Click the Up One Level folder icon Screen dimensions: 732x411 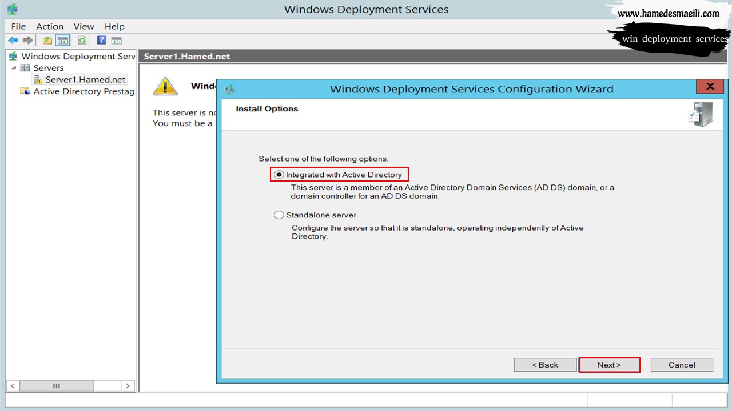(47, 41)
